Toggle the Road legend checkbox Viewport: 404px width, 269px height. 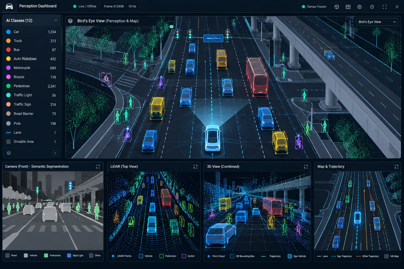coord(8,255)
